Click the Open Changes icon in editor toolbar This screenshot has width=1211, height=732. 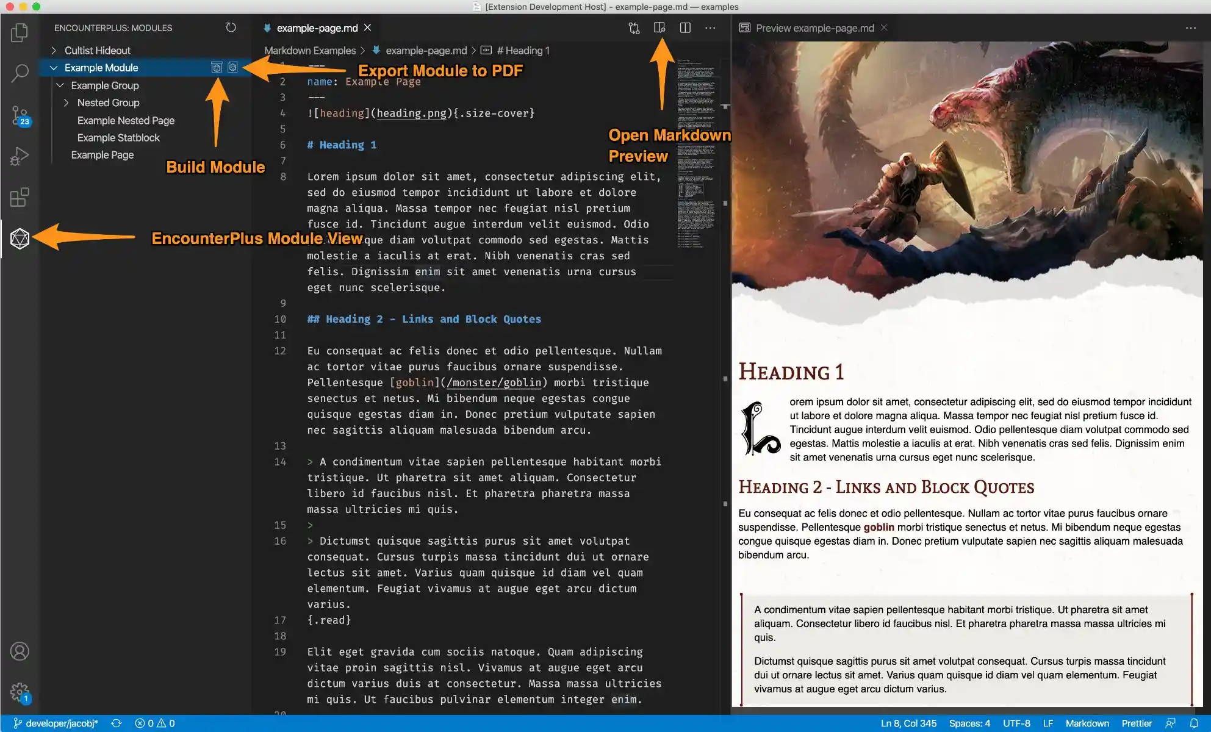[x=633, y=28]
